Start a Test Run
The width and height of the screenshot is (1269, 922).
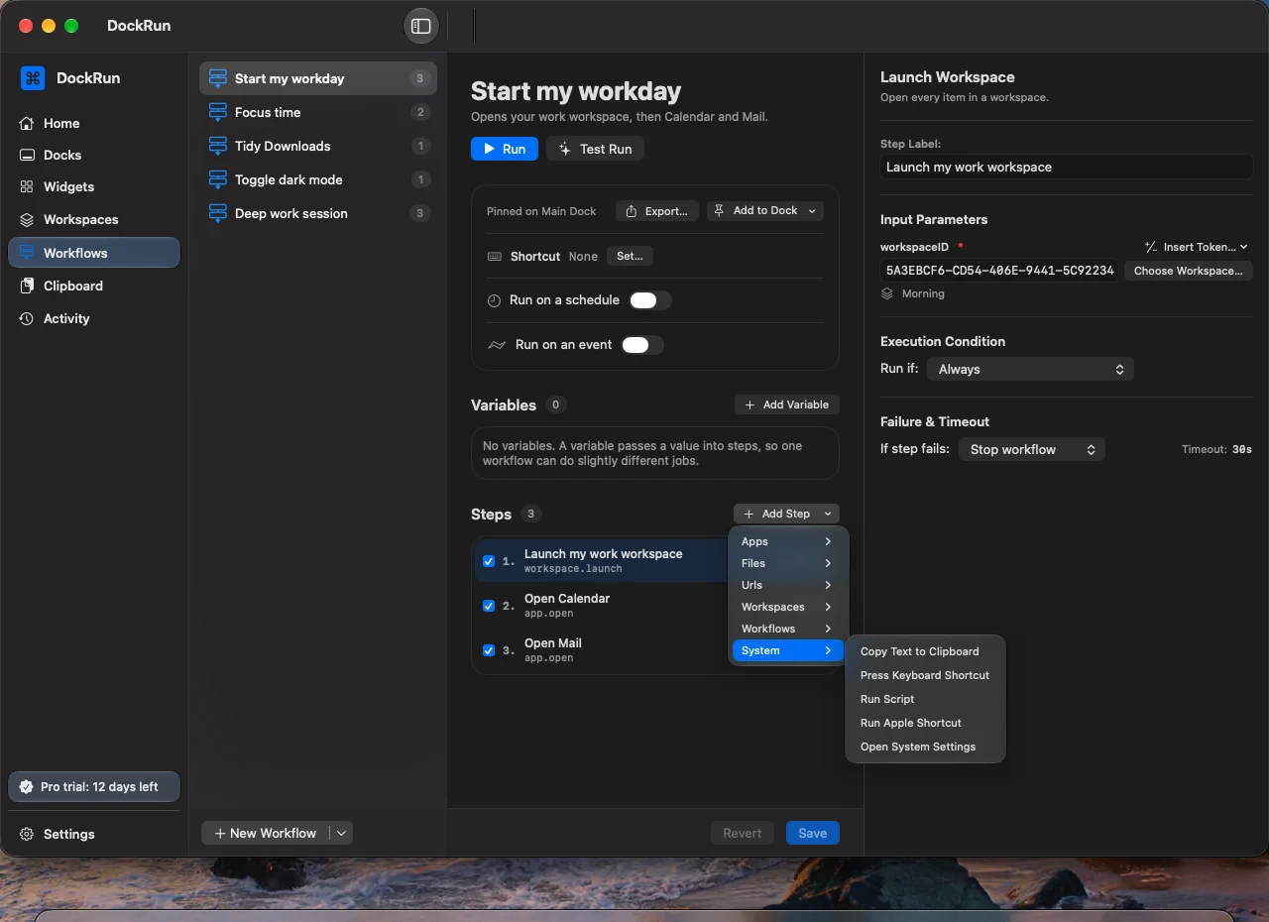(595, 149)
